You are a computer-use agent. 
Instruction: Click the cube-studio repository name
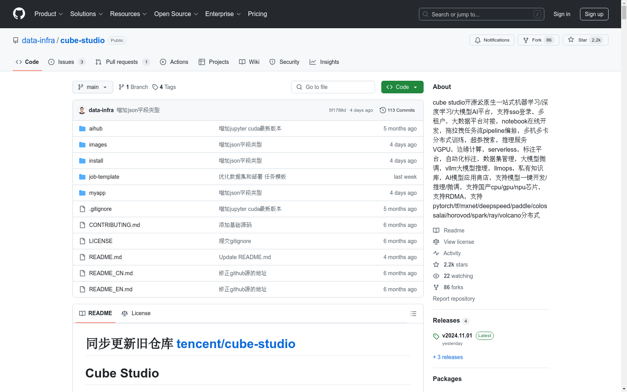coord(82,40)
